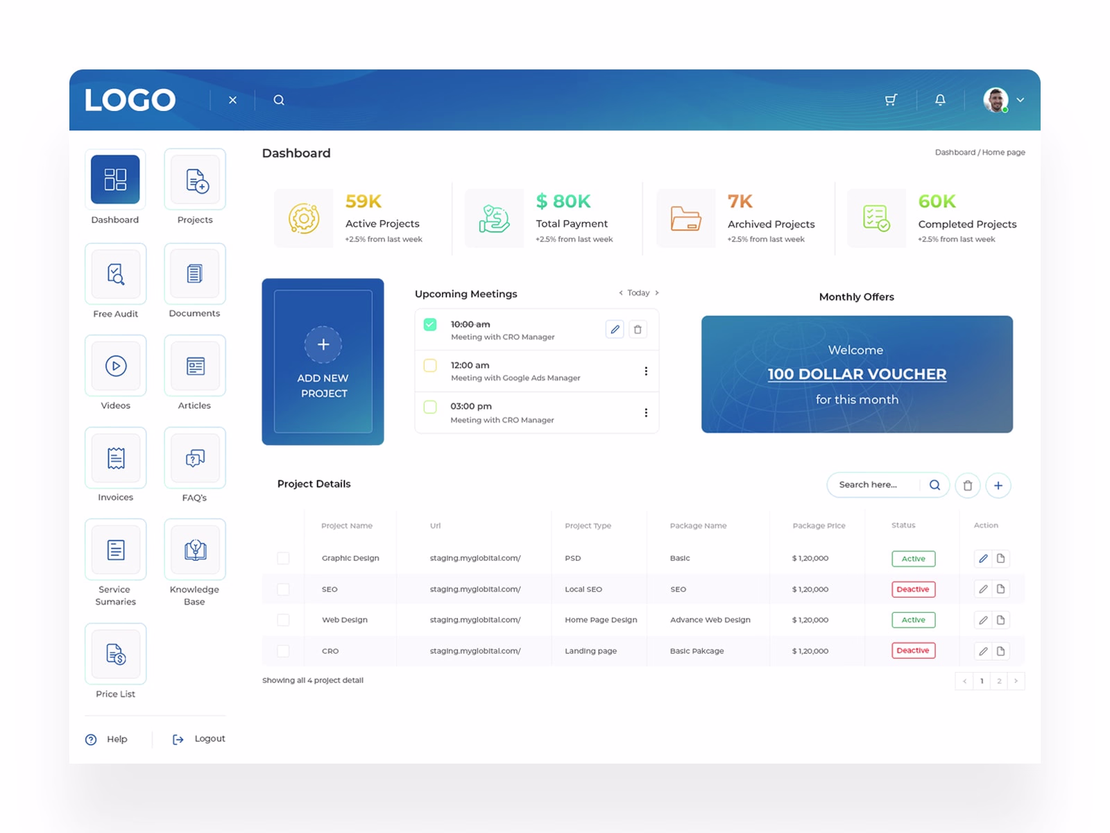Image resolution: width=1110 pixels, height=833 pixels.
Task: Open notifications from the bell icon
Action: [940, 99]
